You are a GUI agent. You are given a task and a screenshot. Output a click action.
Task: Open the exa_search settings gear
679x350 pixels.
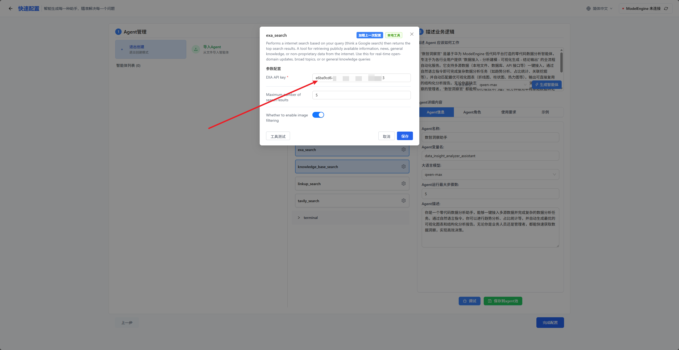403,150
